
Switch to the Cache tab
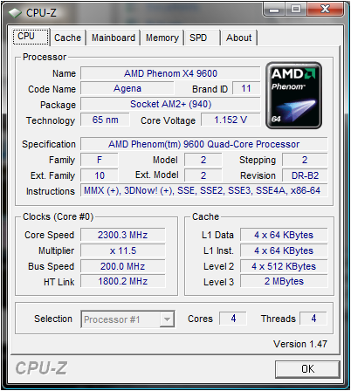(68, 38)
